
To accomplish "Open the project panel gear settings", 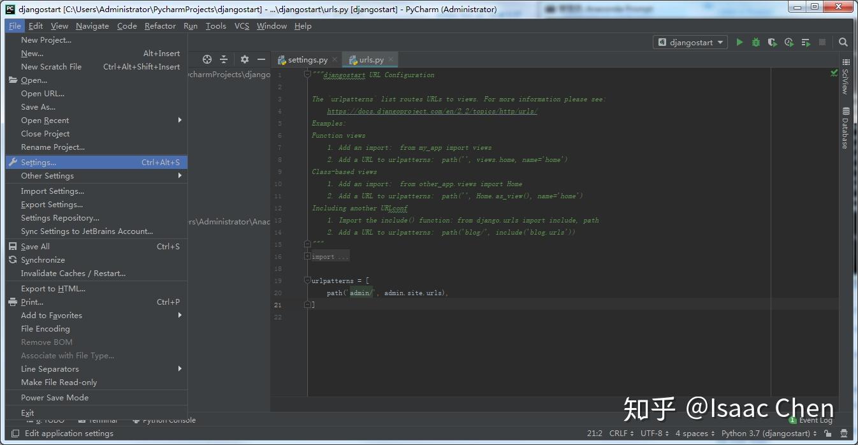I will tap(245, 59).
